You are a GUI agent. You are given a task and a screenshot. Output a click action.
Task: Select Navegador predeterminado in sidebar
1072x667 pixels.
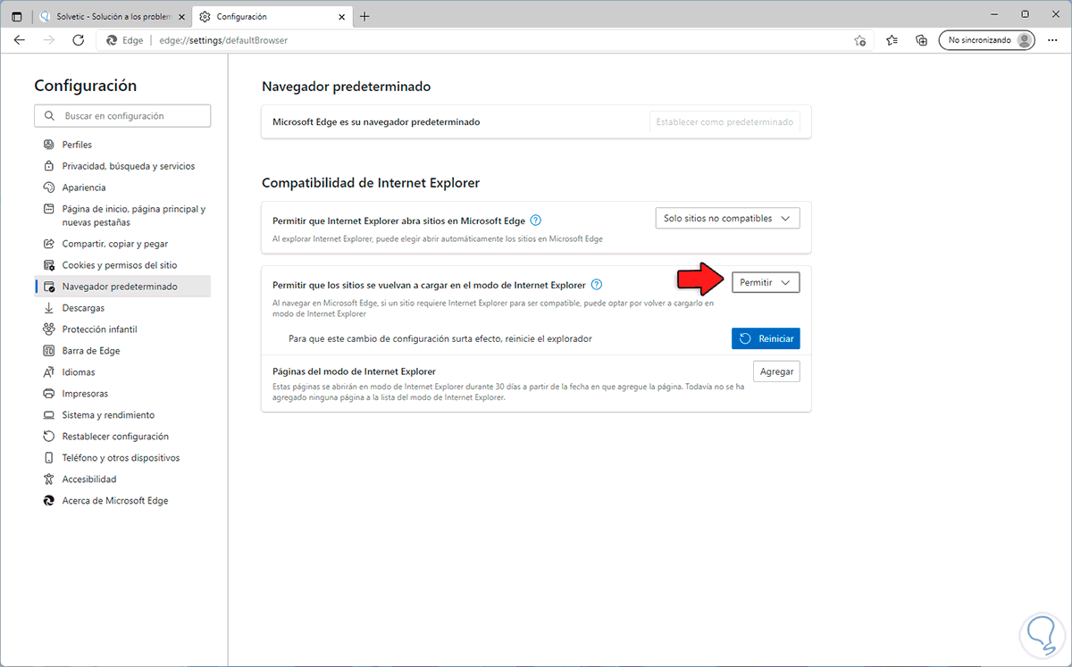coord(122,287)
